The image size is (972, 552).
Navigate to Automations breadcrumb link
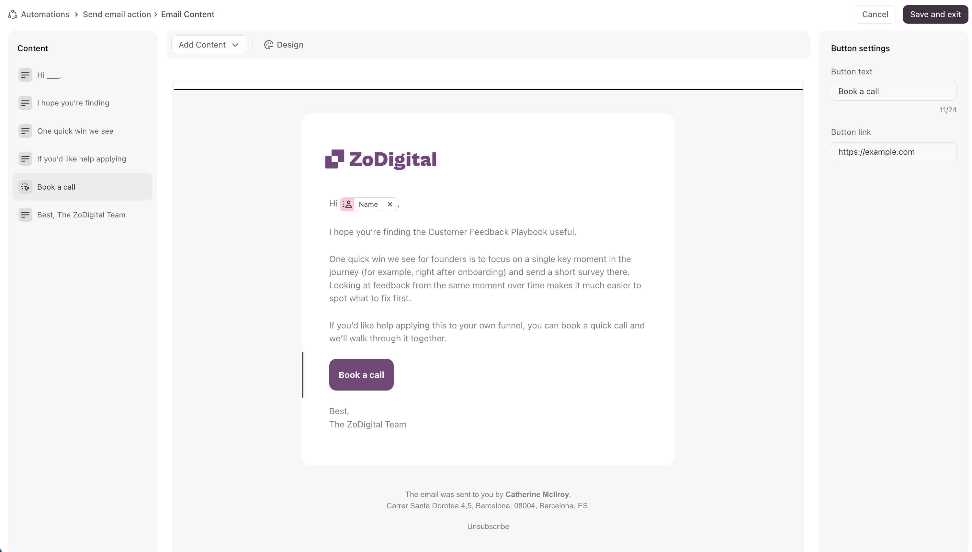click(45, 15)
